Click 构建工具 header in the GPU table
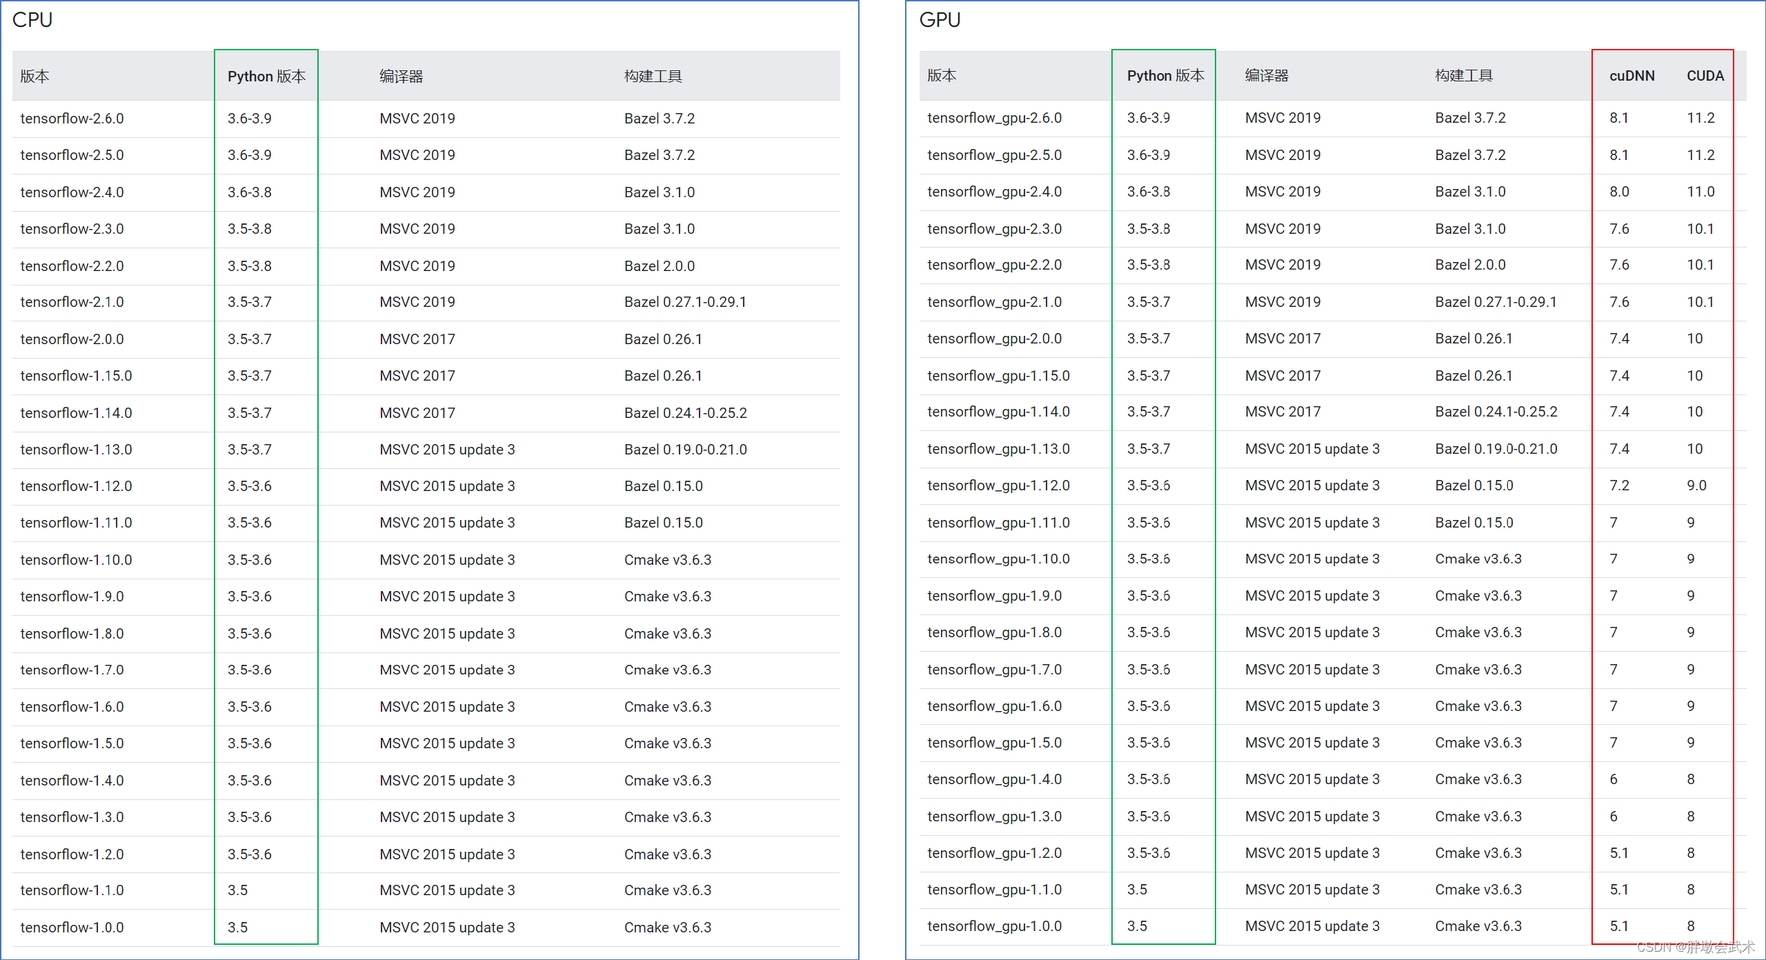Viewport: 1766px width, 960px height. tap(1464, 76)
